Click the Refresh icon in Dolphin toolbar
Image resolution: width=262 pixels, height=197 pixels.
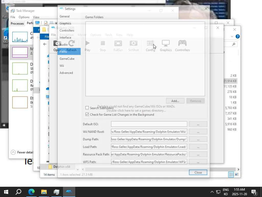pos(72,43)
